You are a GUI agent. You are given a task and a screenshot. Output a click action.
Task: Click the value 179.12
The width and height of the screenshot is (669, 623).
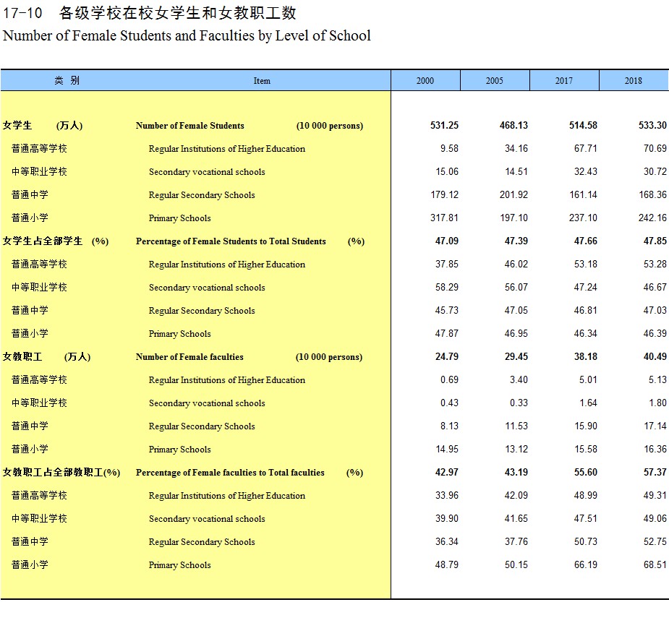pyautogui.click(x=445, y=195)
